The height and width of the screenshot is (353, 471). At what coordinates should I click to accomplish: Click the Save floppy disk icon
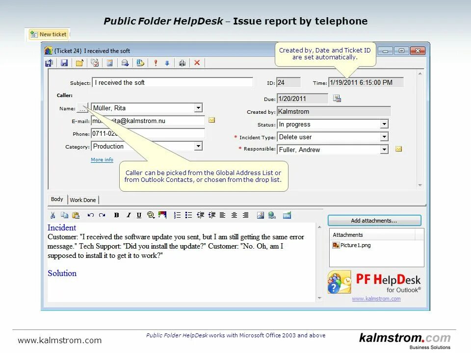64,63
